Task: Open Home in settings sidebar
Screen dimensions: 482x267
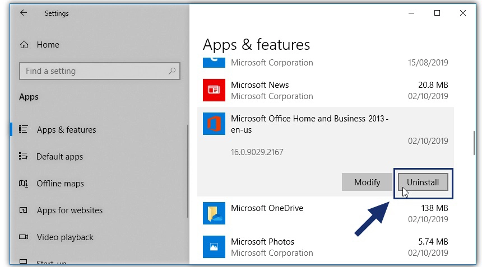Action: click(48, 45)
